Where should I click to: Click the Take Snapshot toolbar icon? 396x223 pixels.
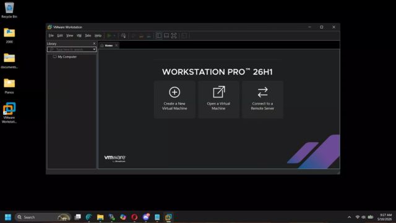[x=134, y=36]
